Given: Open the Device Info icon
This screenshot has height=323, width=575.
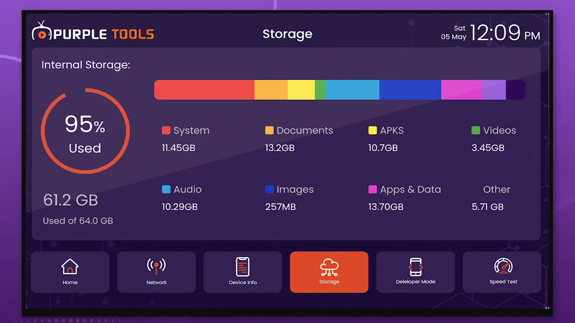Looking at the screenshot, I should click(x=242, y=267).
